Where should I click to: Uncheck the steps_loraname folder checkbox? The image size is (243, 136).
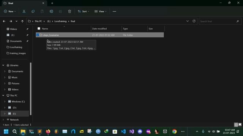(x=38, y=35)
